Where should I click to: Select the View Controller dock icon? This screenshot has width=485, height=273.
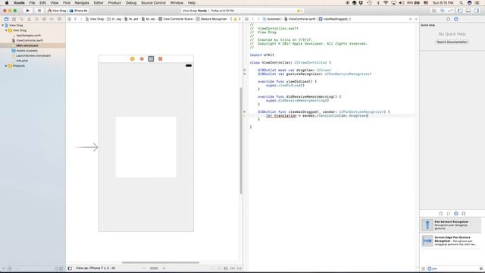(133, 59)
